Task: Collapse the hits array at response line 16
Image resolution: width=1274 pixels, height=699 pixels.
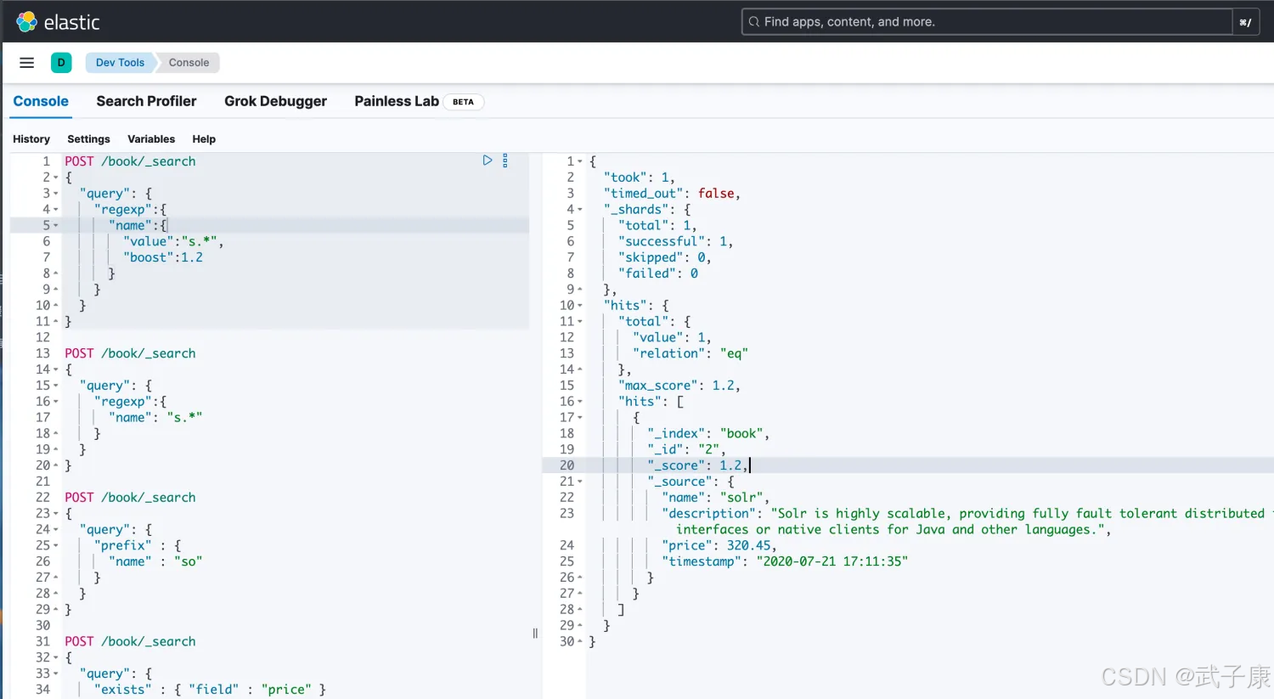Action: [580, 402]
